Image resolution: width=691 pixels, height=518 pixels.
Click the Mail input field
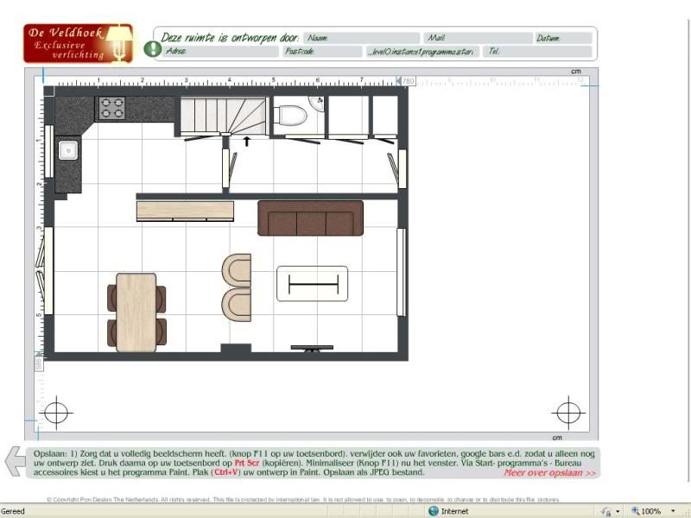tap(479, 38)
